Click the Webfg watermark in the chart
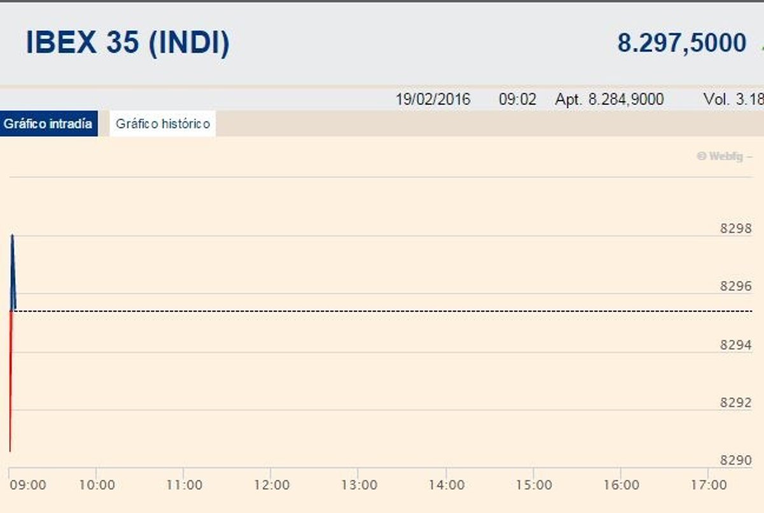 (x=724, y=156)
